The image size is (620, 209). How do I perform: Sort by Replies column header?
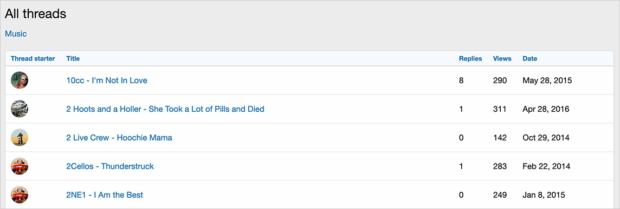click(470, 59)
